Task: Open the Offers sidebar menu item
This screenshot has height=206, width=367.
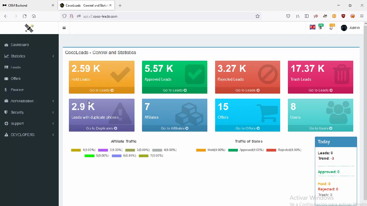Action: [x=16, y=79]
